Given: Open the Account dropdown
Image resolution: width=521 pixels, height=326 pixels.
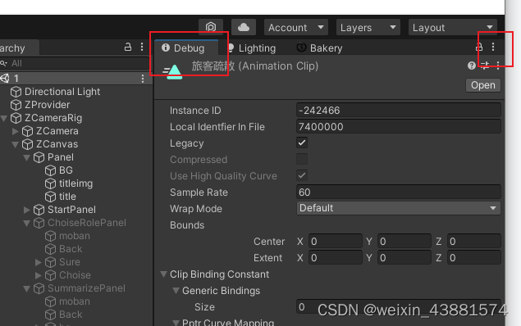Looking at the screenshot, I should [x=295, y=27].
